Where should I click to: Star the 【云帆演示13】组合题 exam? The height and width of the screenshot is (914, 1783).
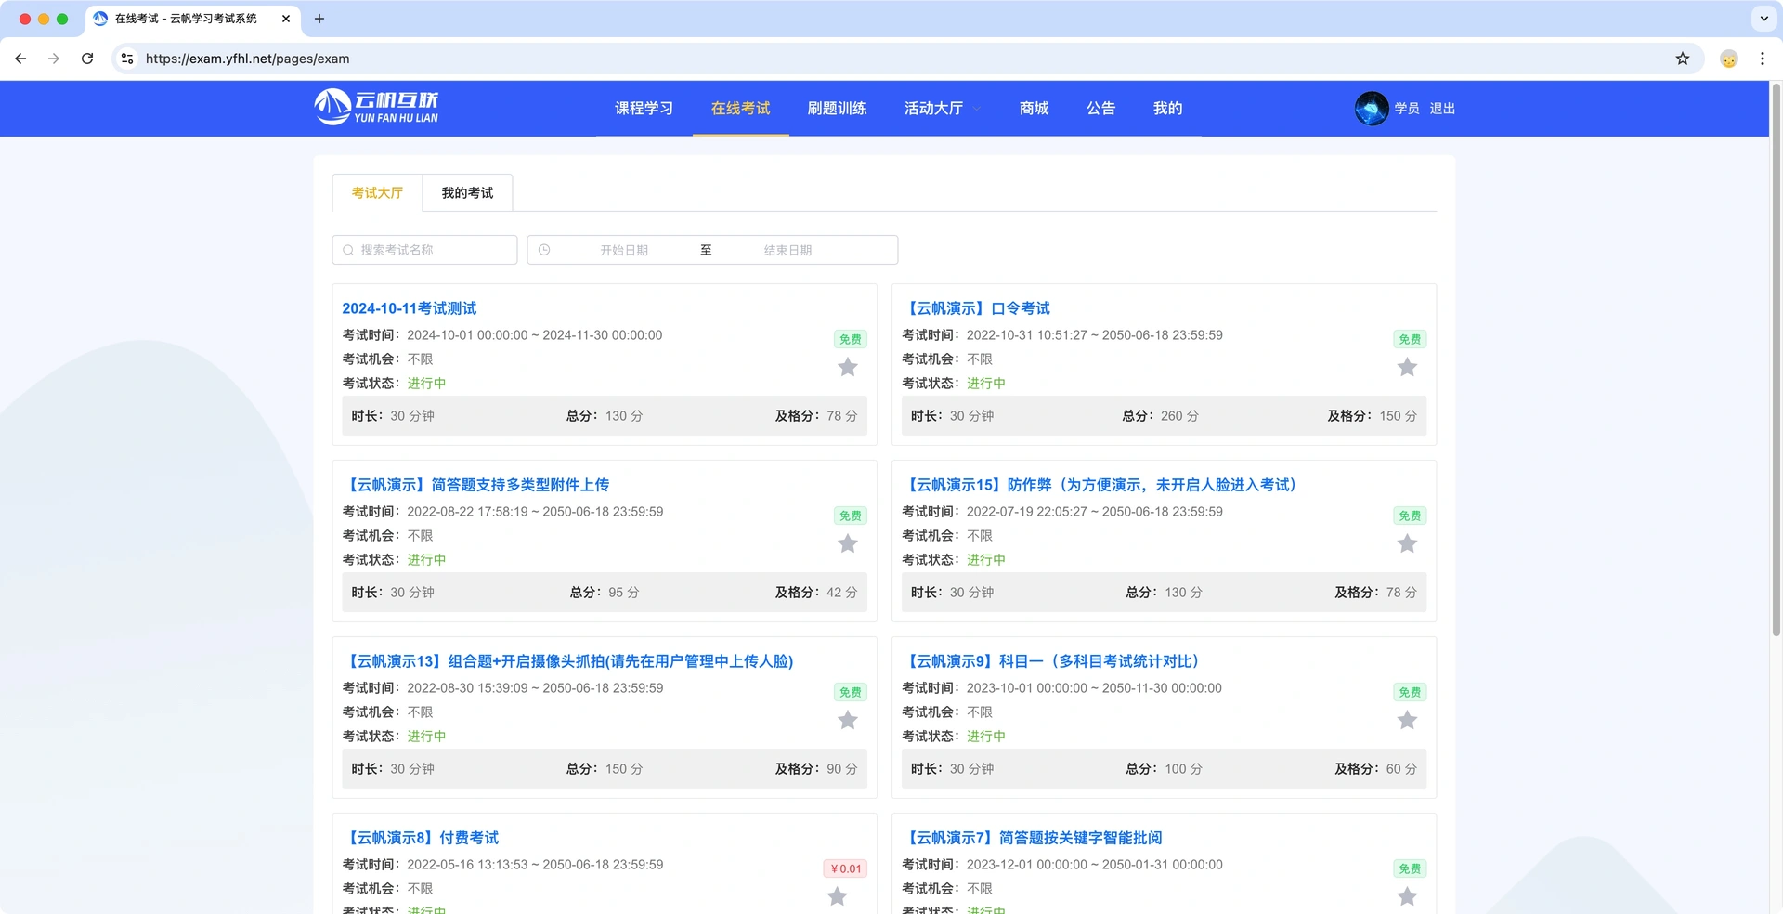pos(848,720)
